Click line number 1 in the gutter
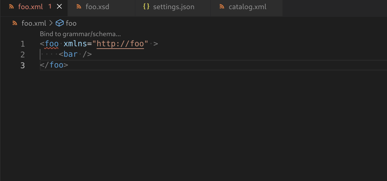The image size is (387, 181). (x=23, y=44)
